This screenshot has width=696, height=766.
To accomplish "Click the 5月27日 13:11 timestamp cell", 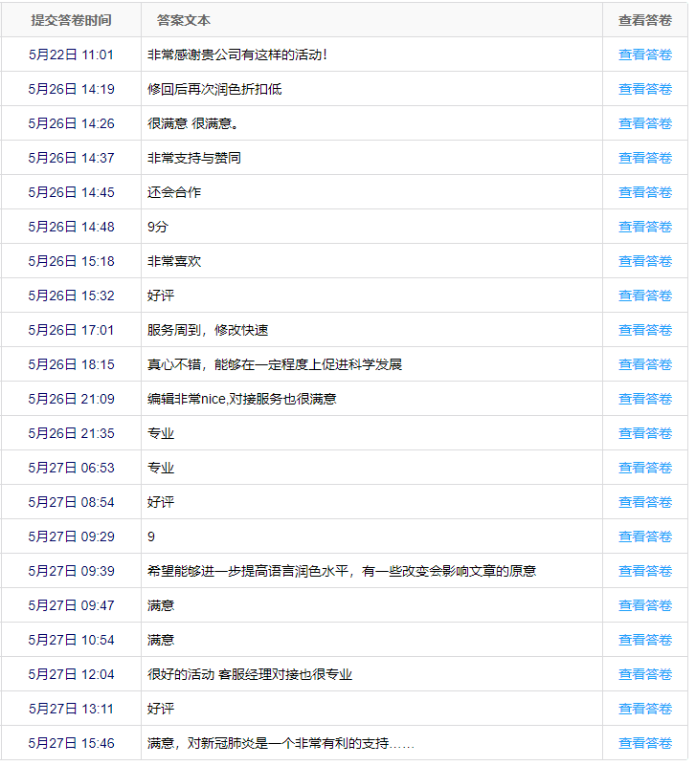I will click(x=71, y=709).
